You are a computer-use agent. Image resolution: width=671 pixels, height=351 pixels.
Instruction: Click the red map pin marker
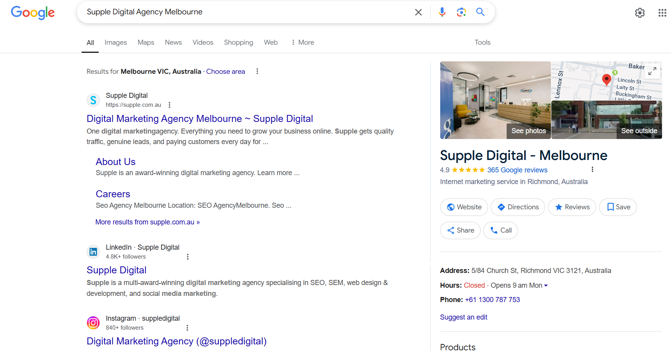(607, 80)
